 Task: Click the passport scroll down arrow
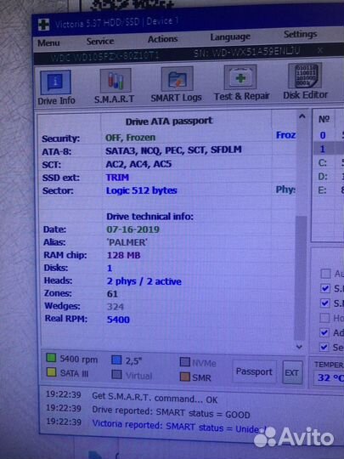299,347
